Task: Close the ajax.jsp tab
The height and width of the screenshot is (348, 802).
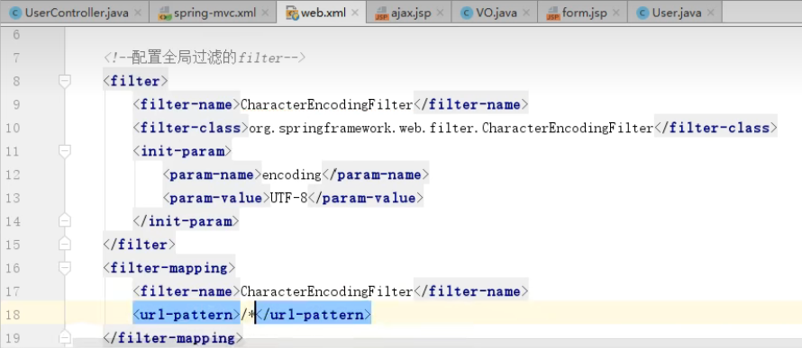Action: (x=440, y=13)
